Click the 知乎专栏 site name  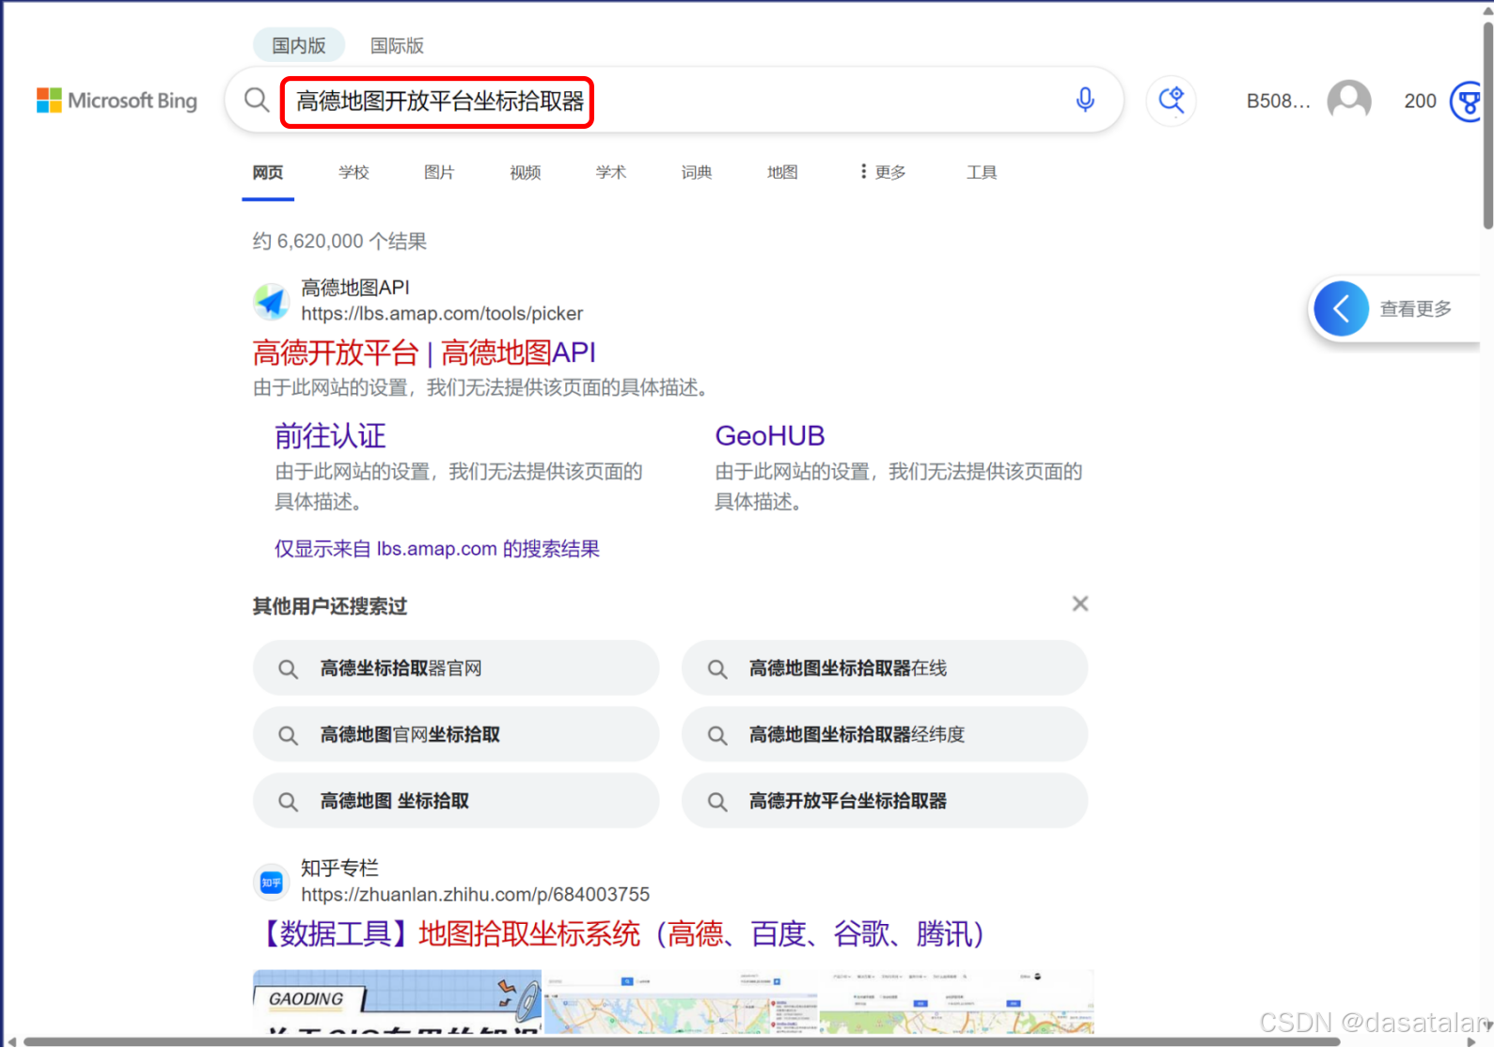point(339,868)
